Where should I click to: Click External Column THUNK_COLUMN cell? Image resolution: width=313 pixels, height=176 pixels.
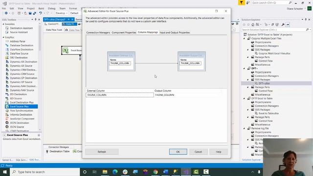point(120,95)
